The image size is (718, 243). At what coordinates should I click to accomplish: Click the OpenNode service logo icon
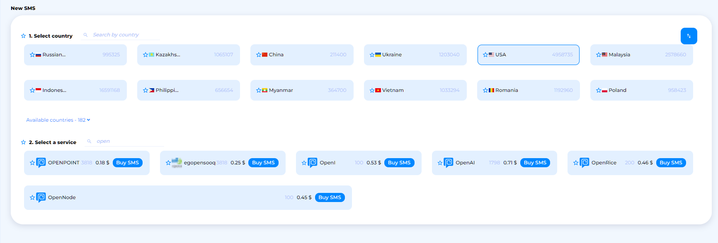[41, 197]
